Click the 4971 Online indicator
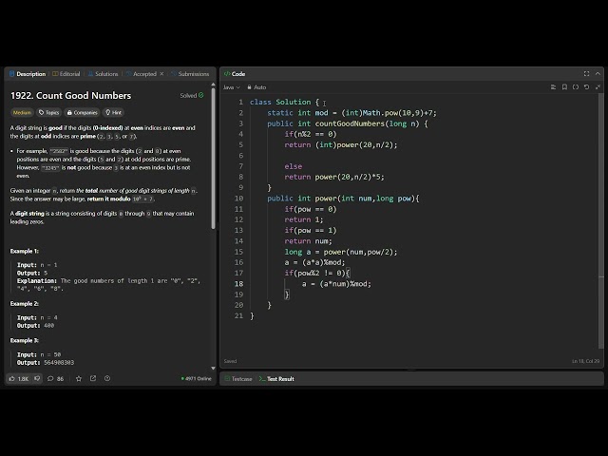The image size is (608, 456). click(197, 378)
